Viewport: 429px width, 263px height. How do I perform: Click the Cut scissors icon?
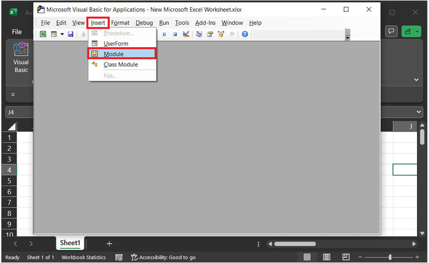click(83, 34)
